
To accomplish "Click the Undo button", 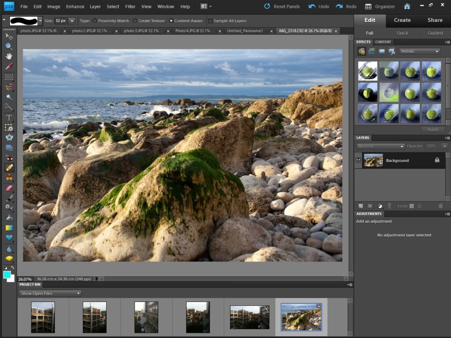I will pyautogui.click(x=319, y=7).
